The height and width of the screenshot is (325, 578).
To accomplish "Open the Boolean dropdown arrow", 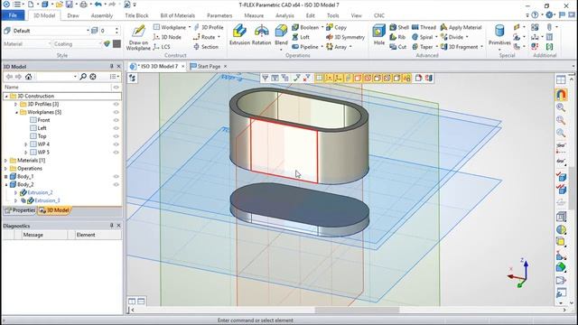I will coord(322,27).
